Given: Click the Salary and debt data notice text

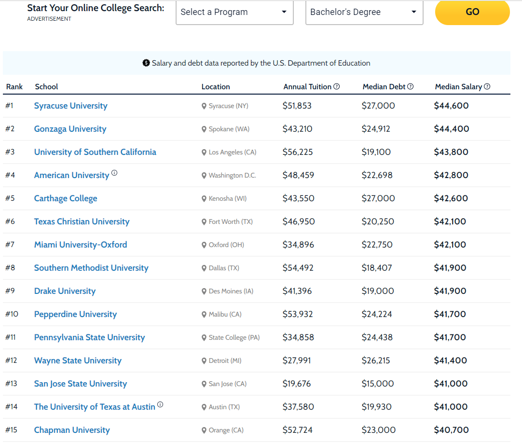Looking at the screenshot, I should (x=261, y=63).
